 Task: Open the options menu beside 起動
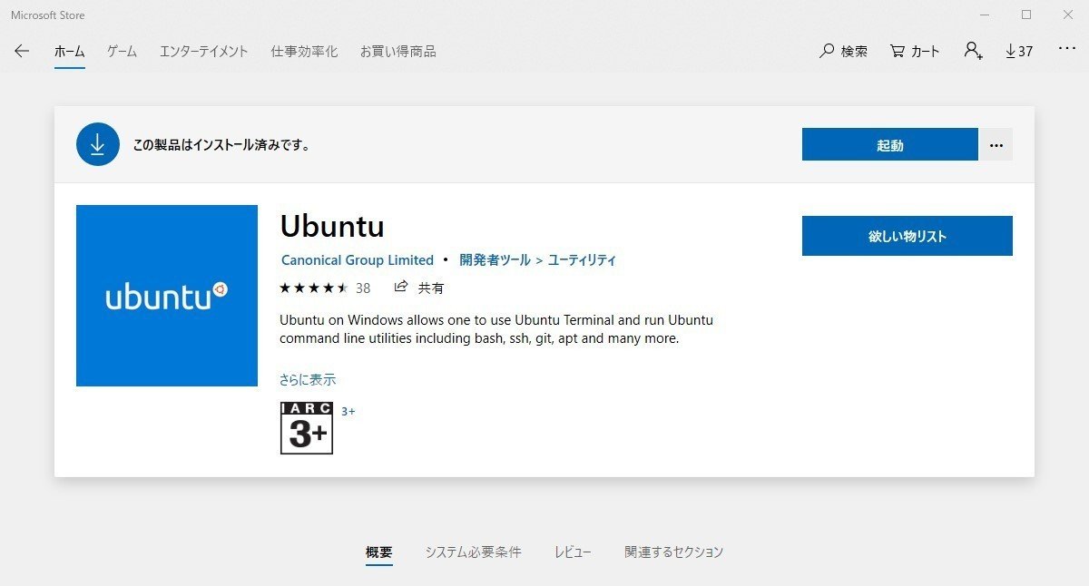996,144
